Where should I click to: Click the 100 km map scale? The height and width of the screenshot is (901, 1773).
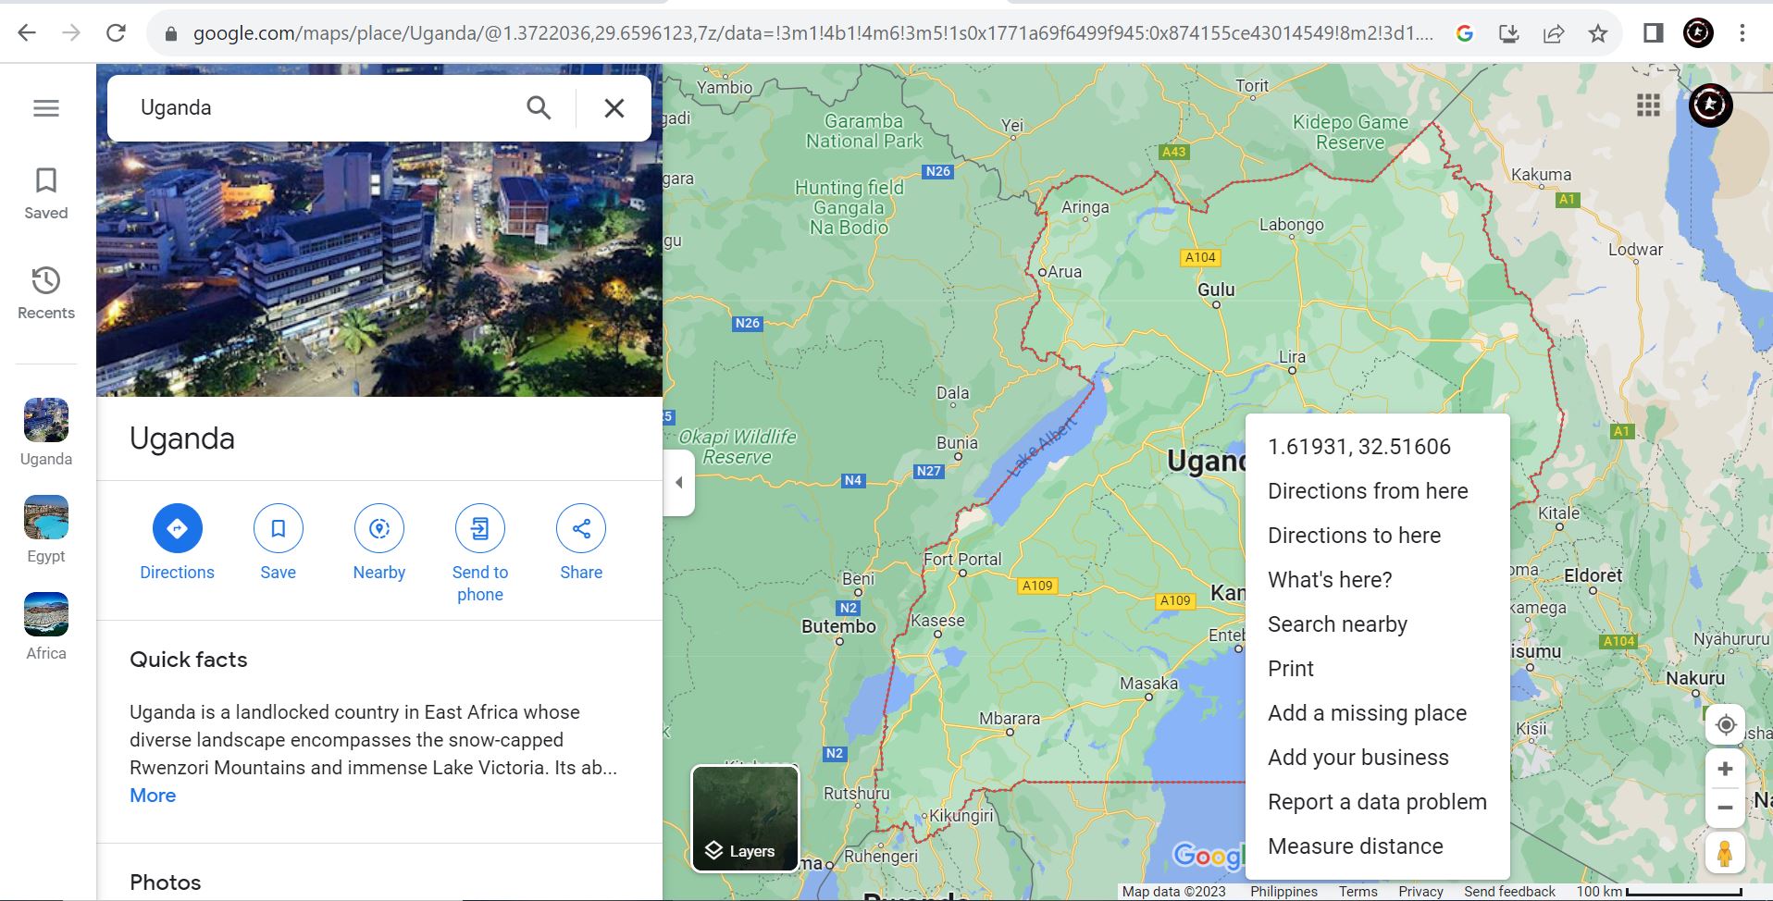pyautogui.click(x=1659, y=892)
